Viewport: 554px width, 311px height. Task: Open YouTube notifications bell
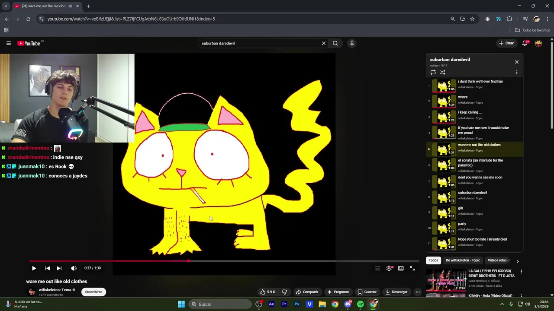coord(525,43)
